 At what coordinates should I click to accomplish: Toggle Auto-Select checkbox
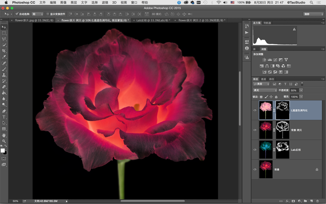click(x=17, y=14)
